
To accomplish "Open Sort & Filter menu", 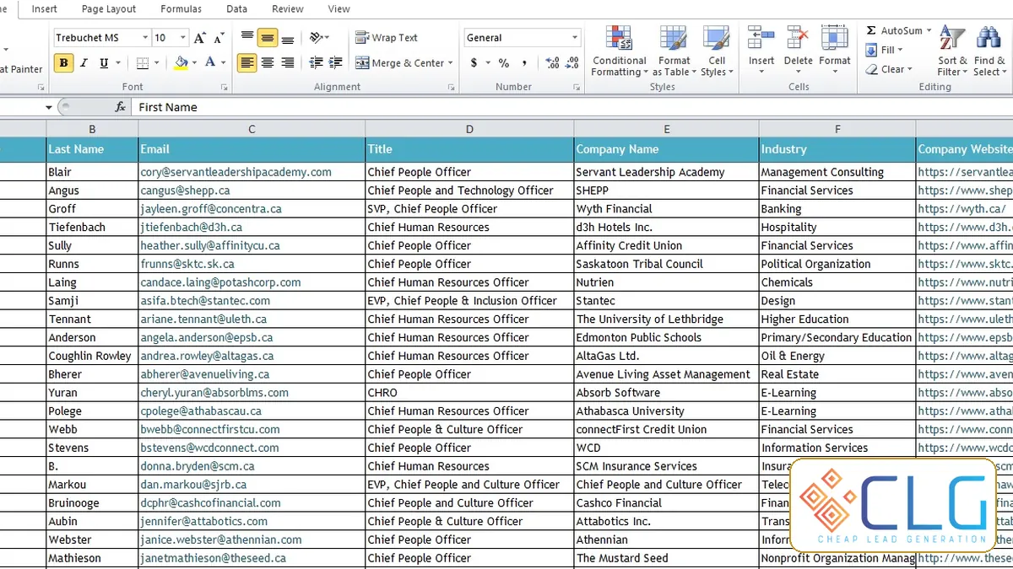I will [x=952, y=51].
